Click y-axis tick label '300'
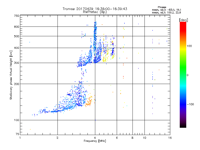 [16, 63]
